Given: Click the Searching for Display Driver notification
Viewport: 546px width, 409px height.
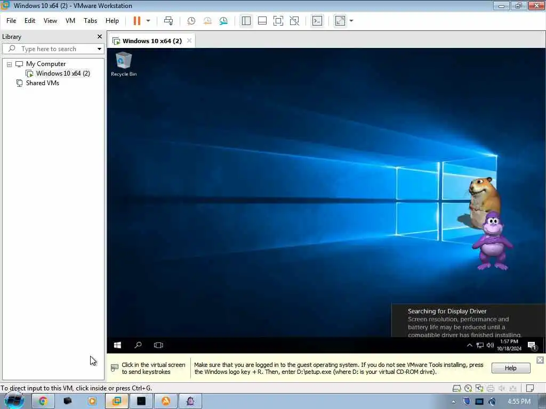Looking at the screenshot, I should coord(468,321).
